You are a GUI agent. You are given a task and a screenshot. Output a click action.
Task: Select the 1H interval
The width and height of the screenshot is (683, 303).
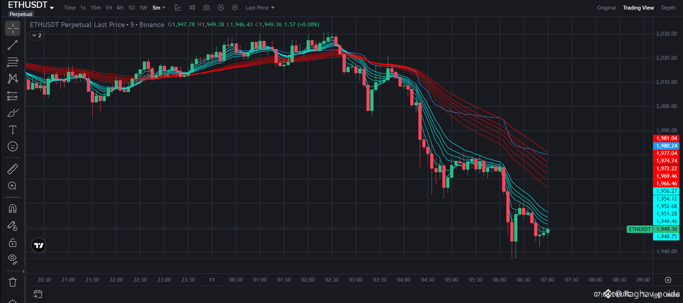[x=109, y=7]
